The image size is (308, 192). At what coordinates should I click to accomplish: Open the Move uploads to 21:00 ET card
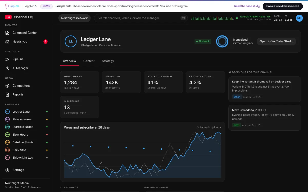(x=265, y=118)
